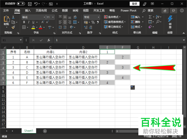Apply Bold formatting
Viewport: 187px width, 139px height.
click(24, 22)
